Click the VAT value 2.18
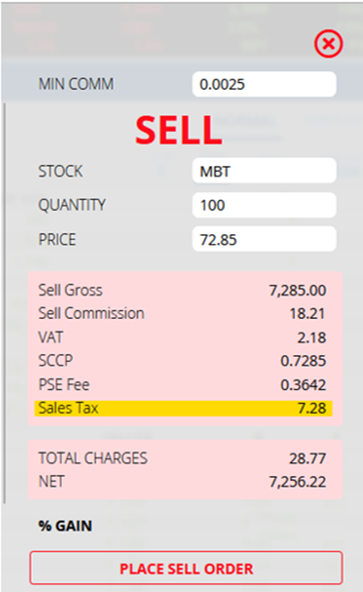Screen dimensions: 363x592 point(312,338)
